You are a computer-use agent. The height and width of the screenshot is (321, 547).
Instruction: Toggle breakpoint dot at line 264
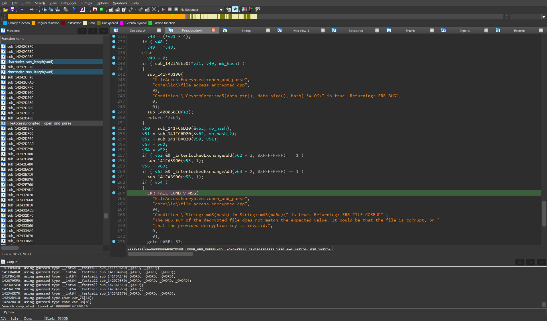click(114, 193)
